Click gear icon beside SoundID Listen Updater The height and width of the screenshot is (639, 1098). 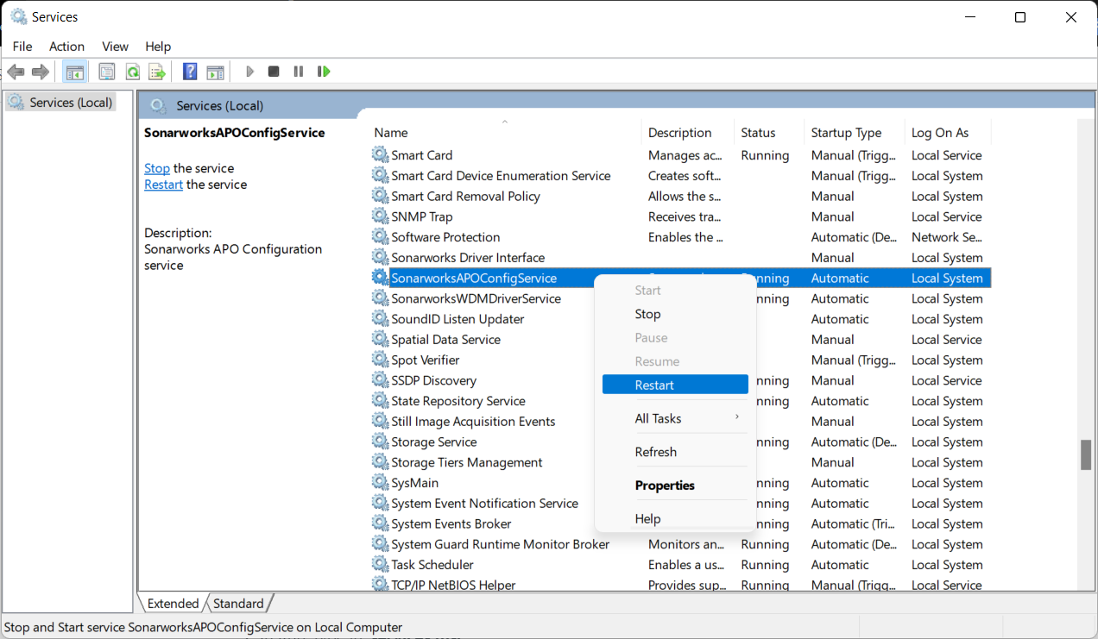(380, 319)
